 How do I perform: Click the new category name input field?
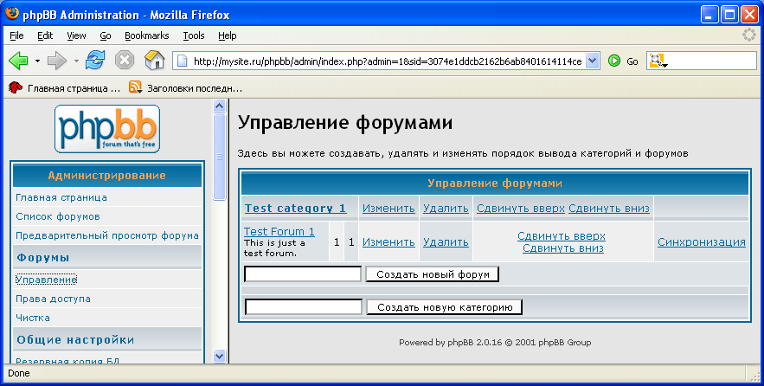click(x=303, y=307)
